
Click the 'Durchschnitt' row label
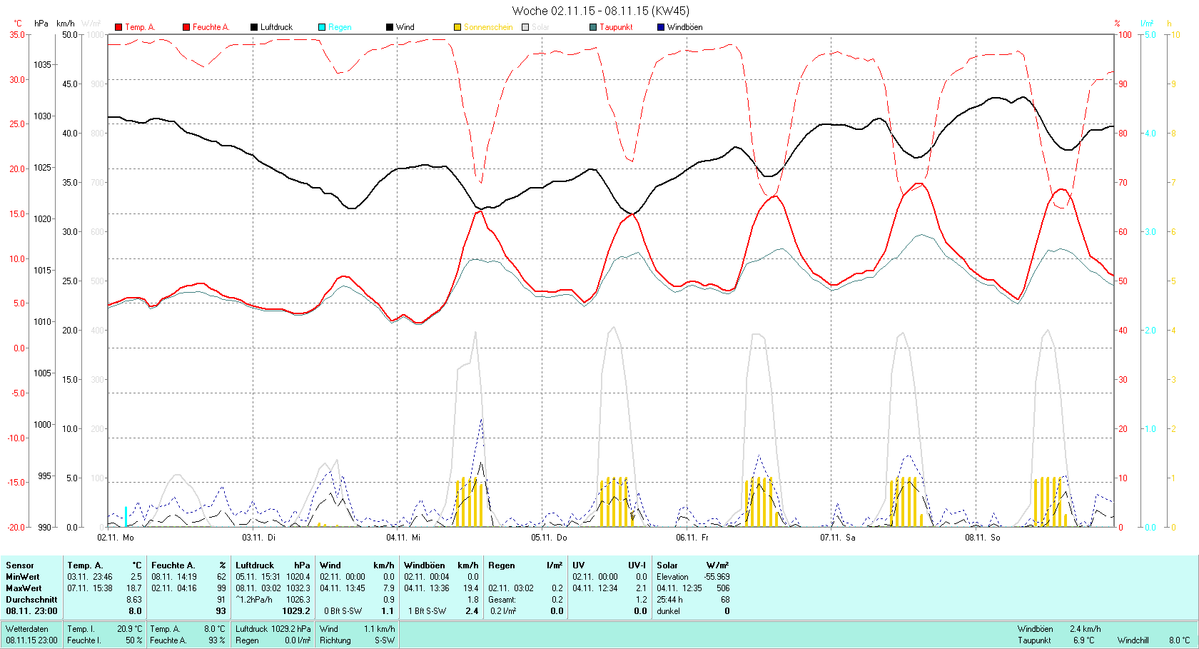point(31,600)
